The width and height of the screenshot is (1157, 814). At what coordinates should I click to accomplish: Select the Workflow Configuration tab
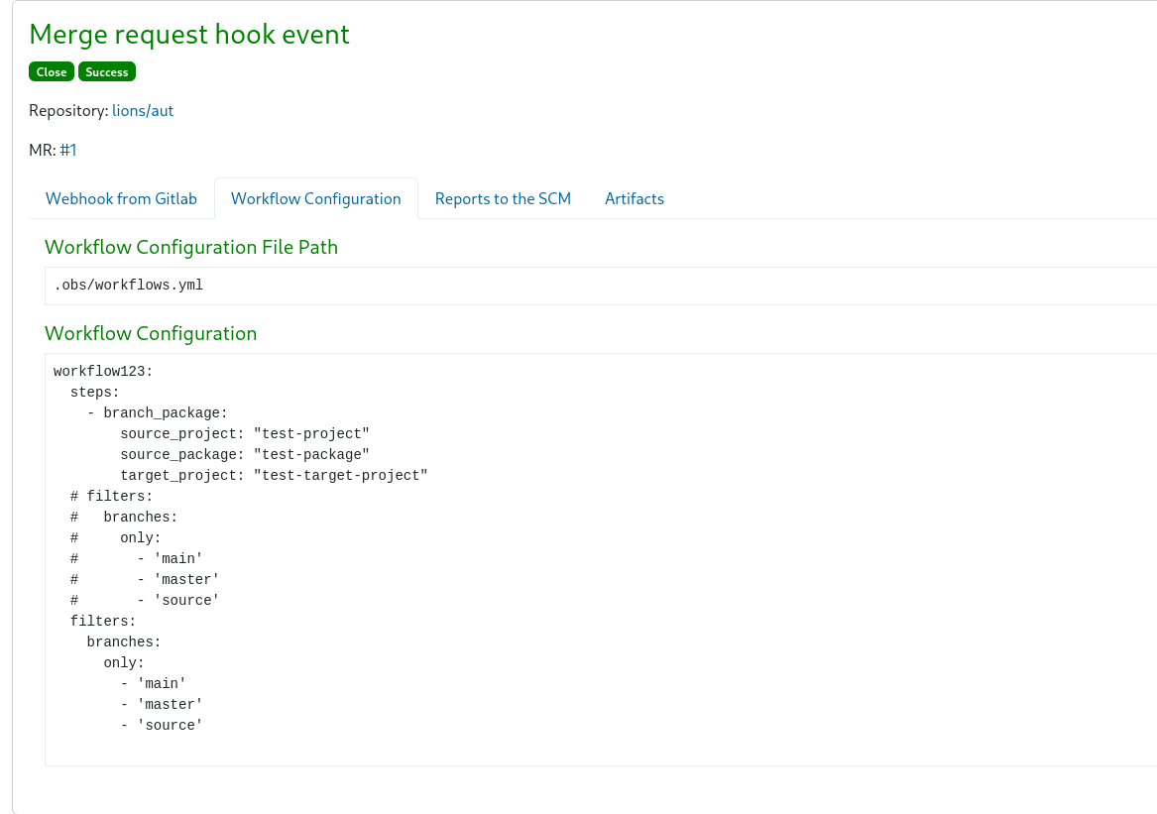pyautogui.click(x=315, y=198)
